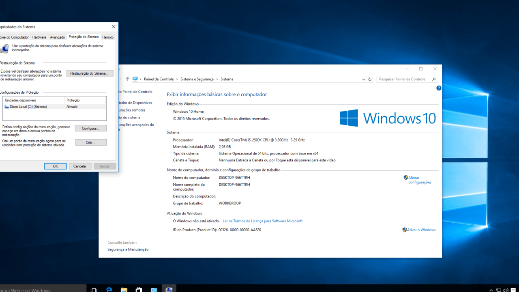Click the Restauração do Sistema button
The image size is (519, 292).
90,73
